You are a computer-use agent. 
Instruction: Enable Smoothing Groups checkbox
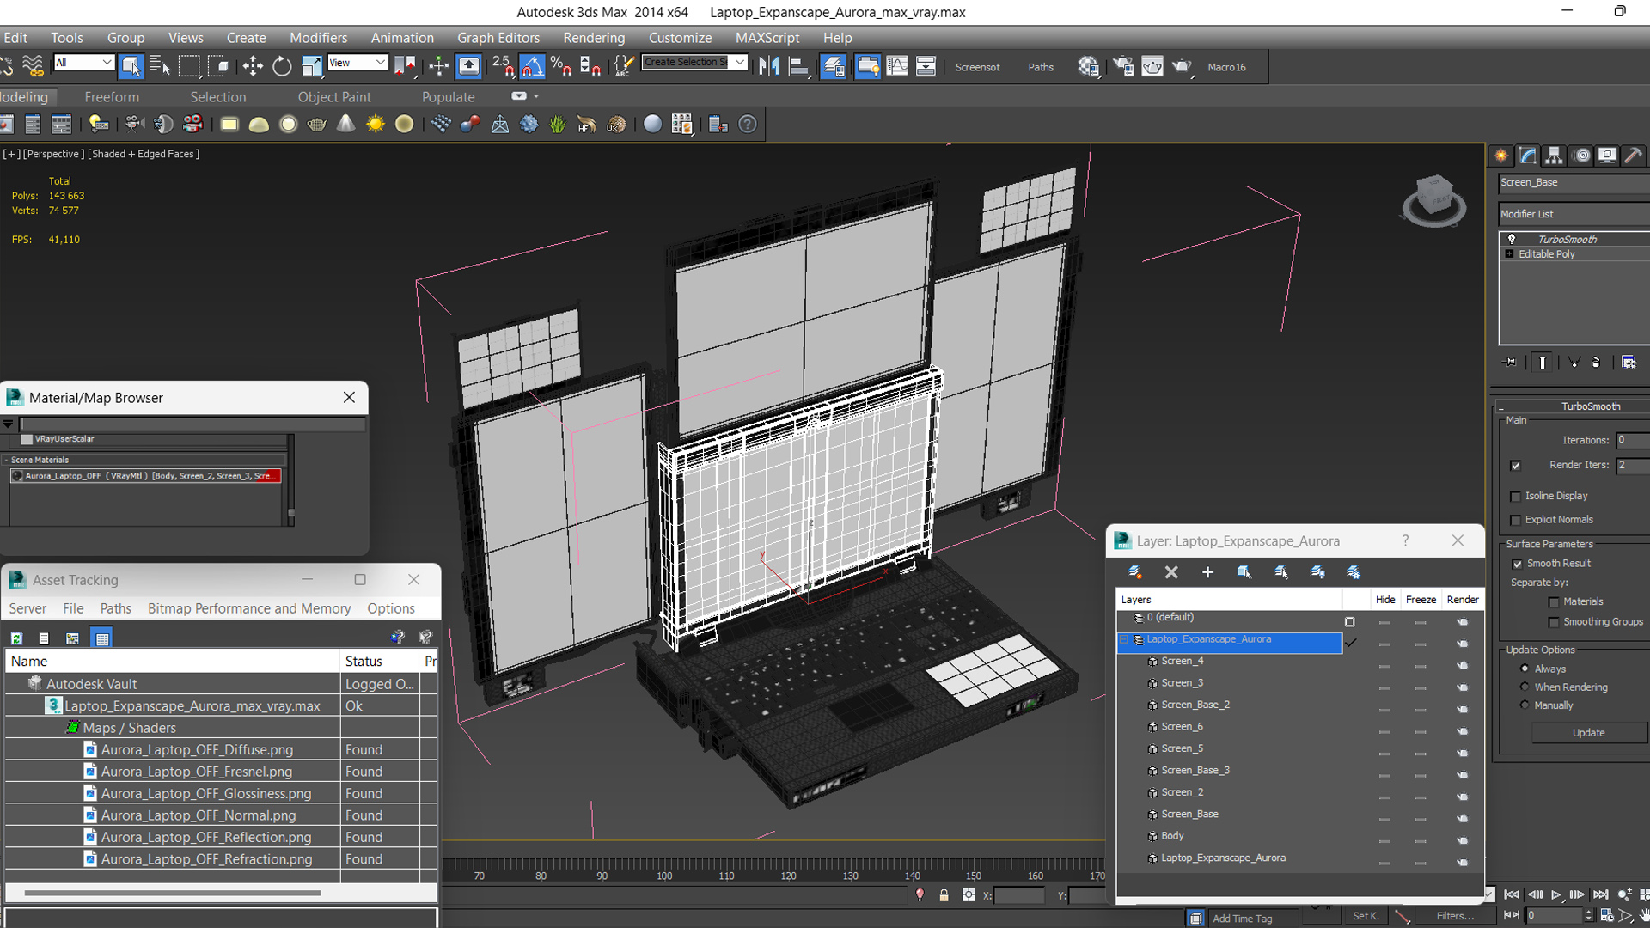pyautogui.click(x=1553, y=622)
